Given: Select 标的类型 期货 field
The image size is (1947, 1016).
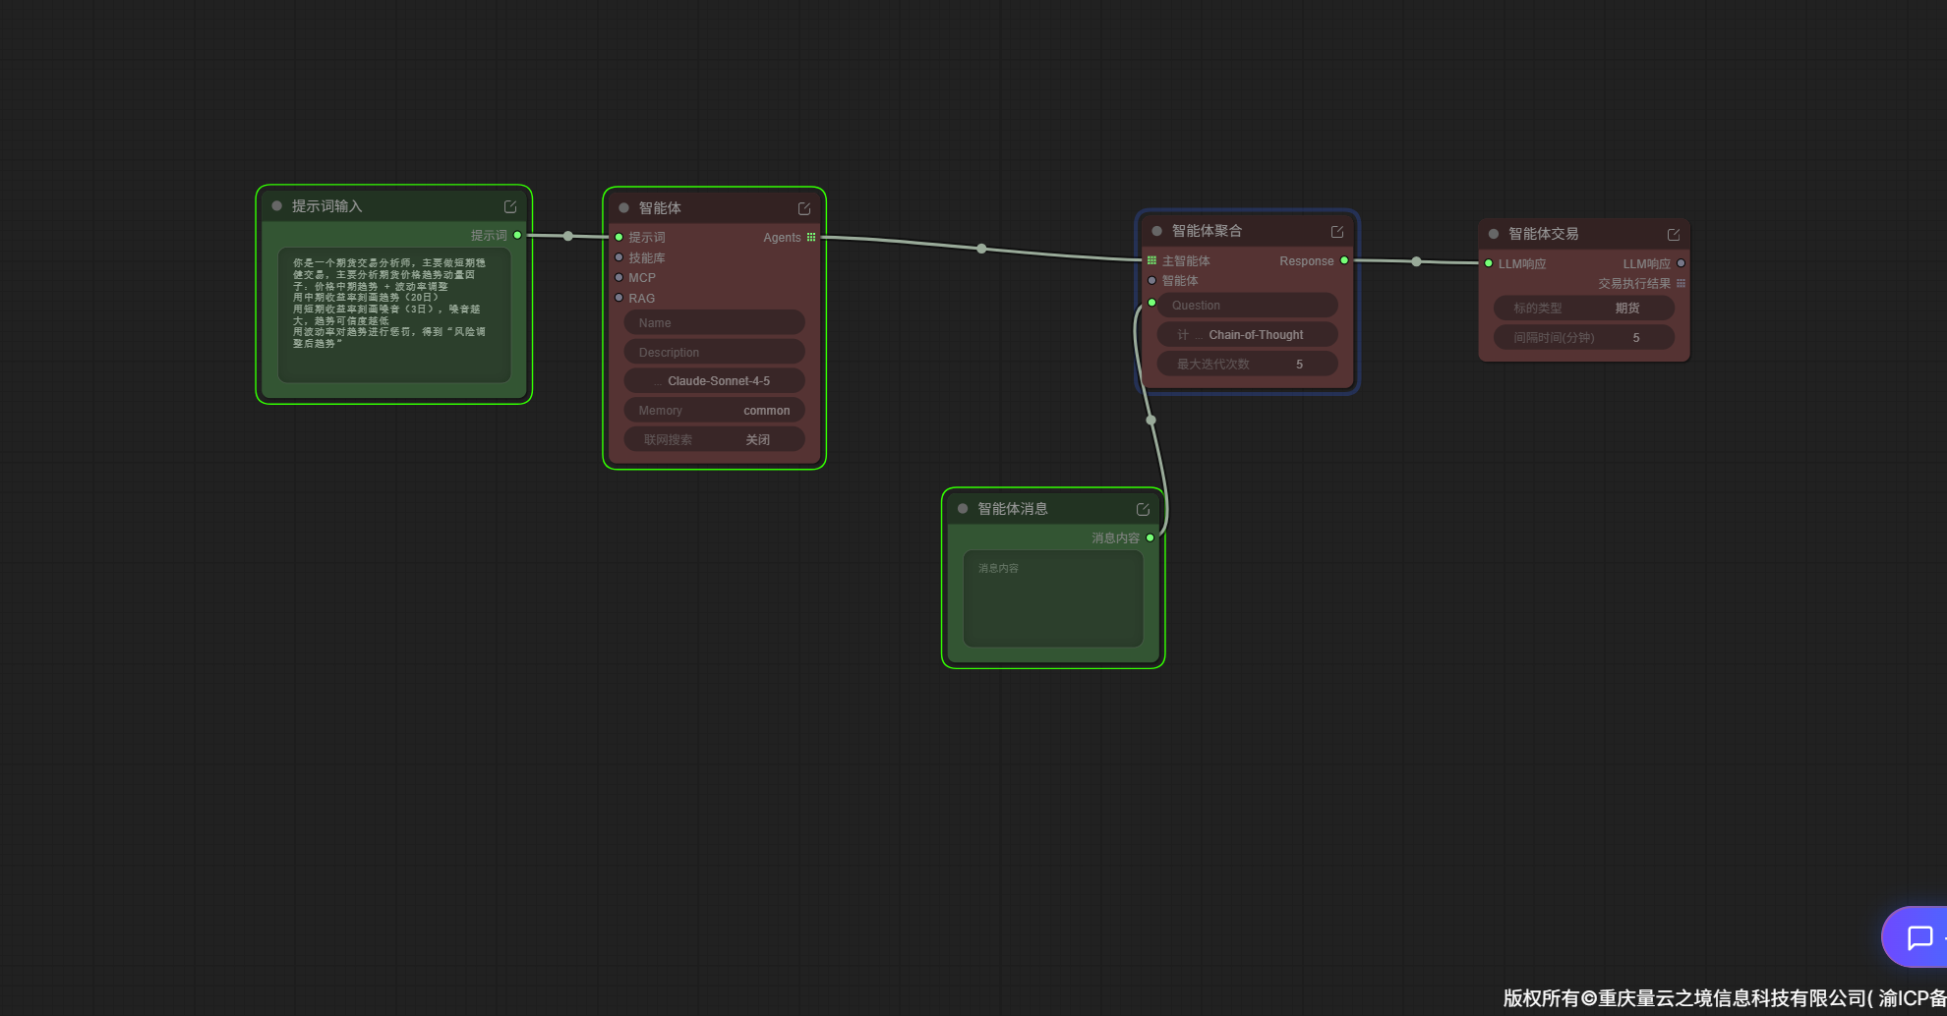Looking at the screenshot, I should tap(1583, 309).
